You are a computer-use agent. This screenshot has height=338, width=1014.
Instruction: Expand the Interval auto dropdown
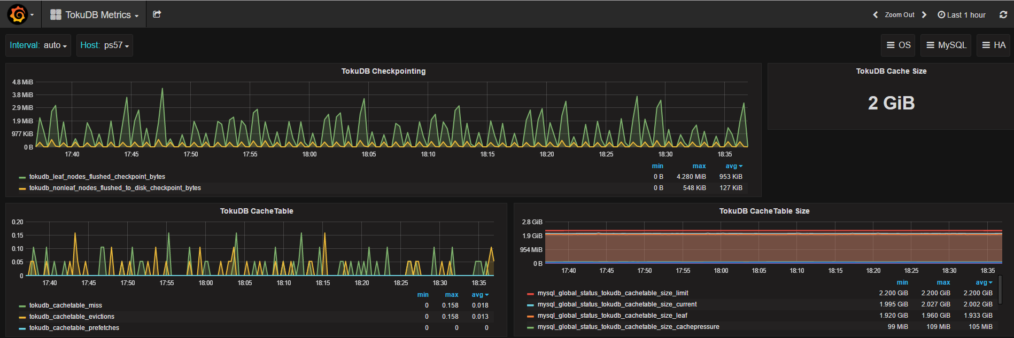(38, 45)
